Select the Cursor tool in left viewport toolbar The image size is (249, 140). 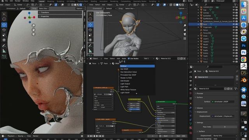coord(4,19)
